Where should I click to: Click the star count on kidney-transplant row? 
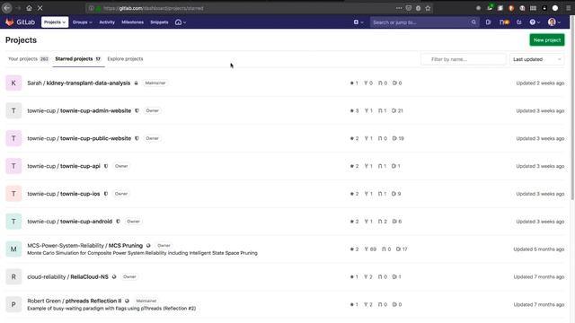click(354, 83)
